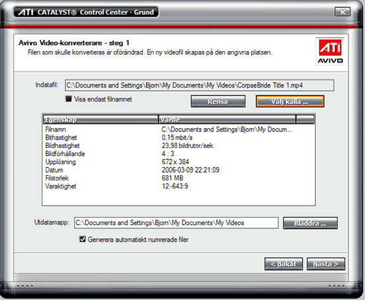
Task: Close the Catalyst Control Center window
Action: tap(342, 12)
